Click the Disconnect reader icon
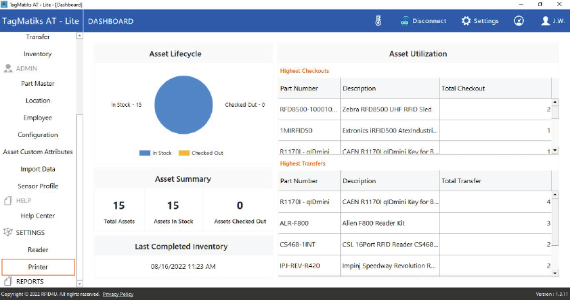 (x=405, y=21)
